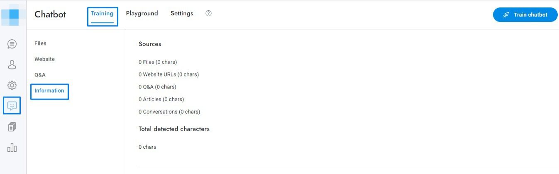The height and width of the screenshot is (174, 559).
Task: Open the stacked documents icon in sidebar
Action: (x=12, y=127)
